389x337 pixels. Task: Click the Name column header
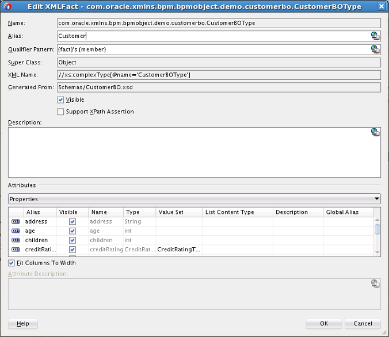pyautogui.click(x=106, y=212)
